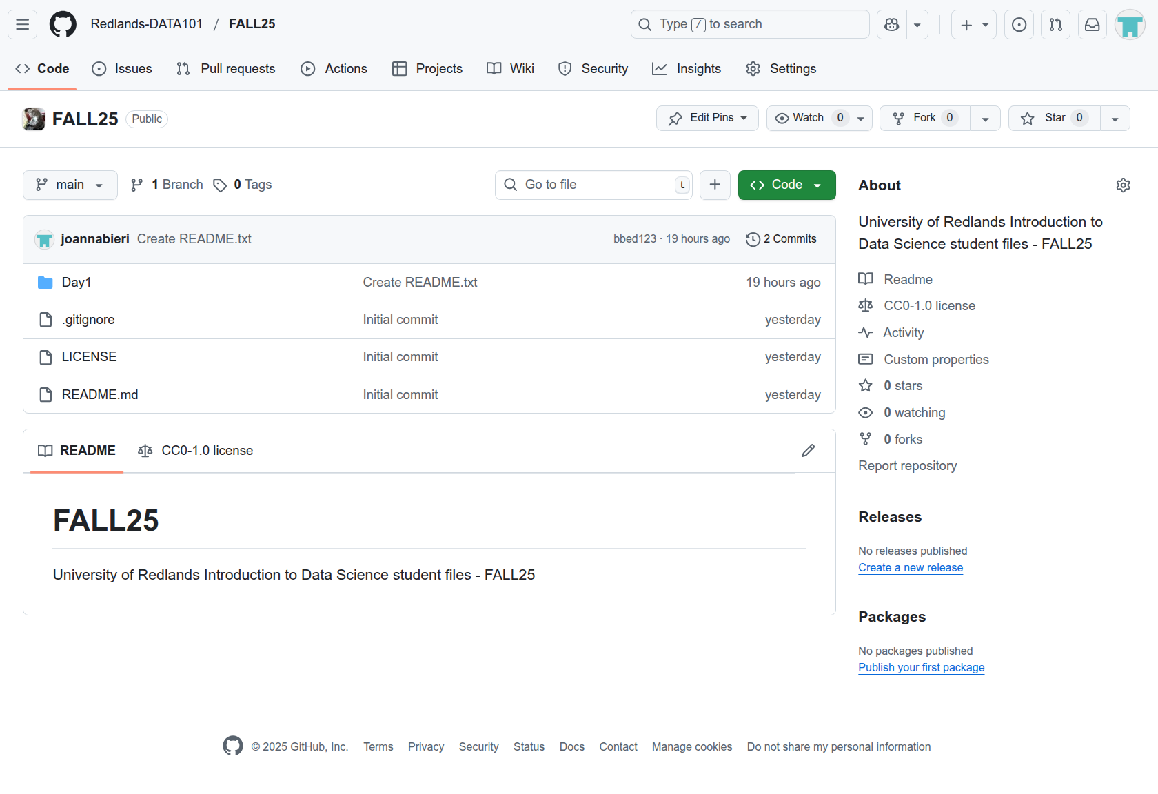Open the Day1 folder
The image size is (1158, 794).
click(77, 283)
